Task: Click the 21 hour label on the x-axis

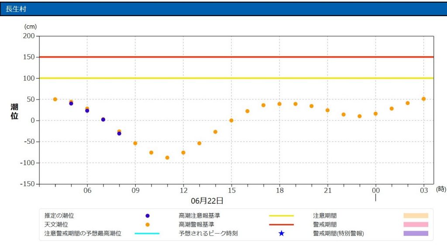Action: coord(327,190)
